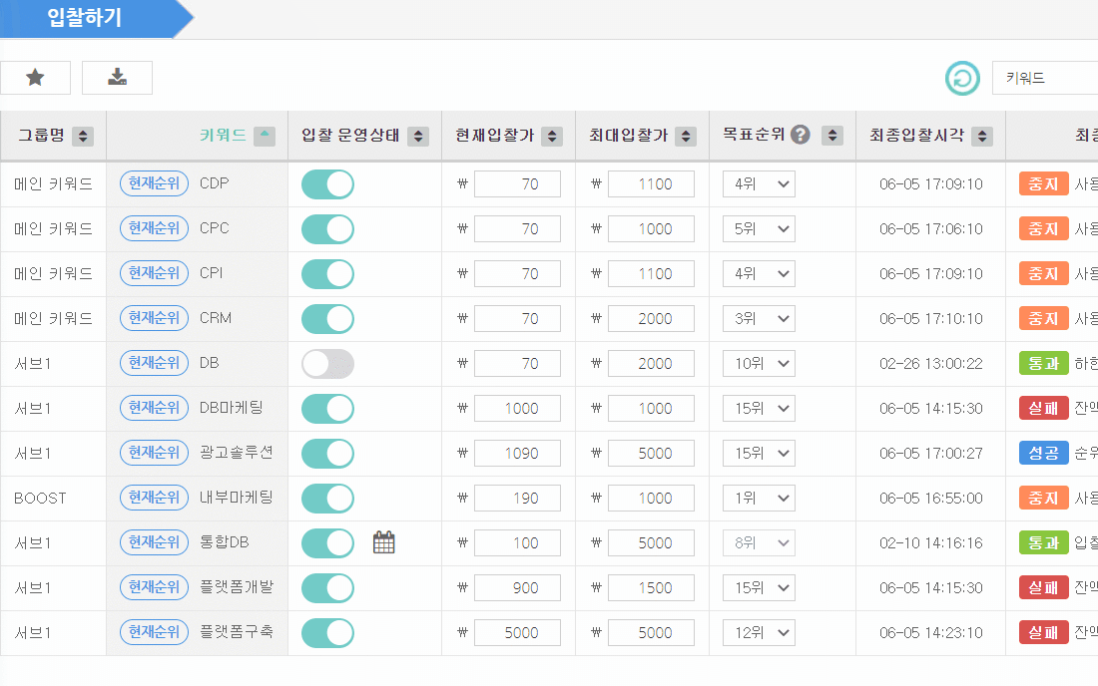Open the calendar schedule icon for 통합DB
The height and width of the screenshot is (686, 1098).
(383, 542)
